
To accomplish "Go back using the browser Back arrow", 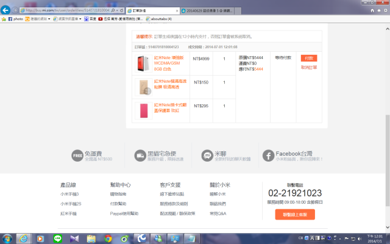I will click(x=5, y=10).
